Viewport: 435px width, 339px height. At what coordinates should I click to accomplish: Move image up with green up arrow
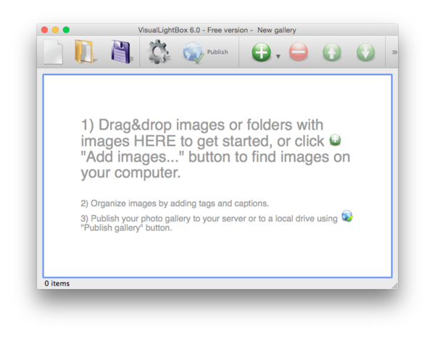pyautogui.click(x=332, y=52)
